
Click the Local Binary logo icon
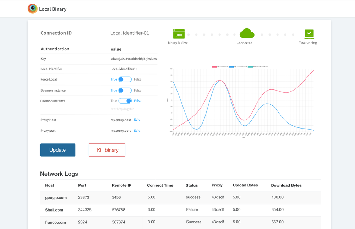pyautogui.click(x=33, y=9)
